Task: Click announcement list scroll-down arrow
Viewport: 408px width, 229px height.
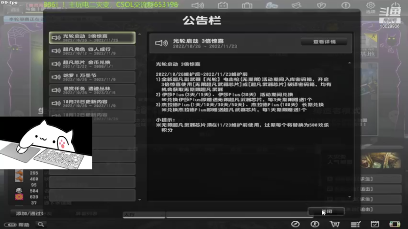Action: 140,199
